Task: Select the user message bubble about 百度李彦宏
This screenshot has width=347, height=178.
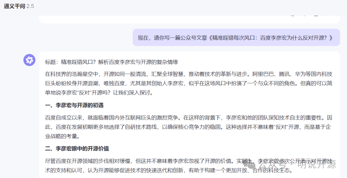Action: [x=236, y=38]
